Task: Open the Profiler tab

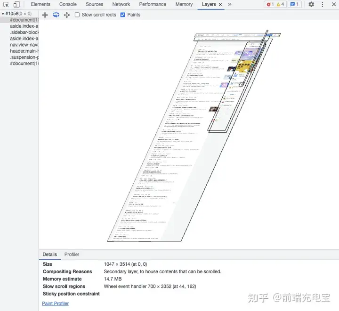Action: tap(72, 254)
